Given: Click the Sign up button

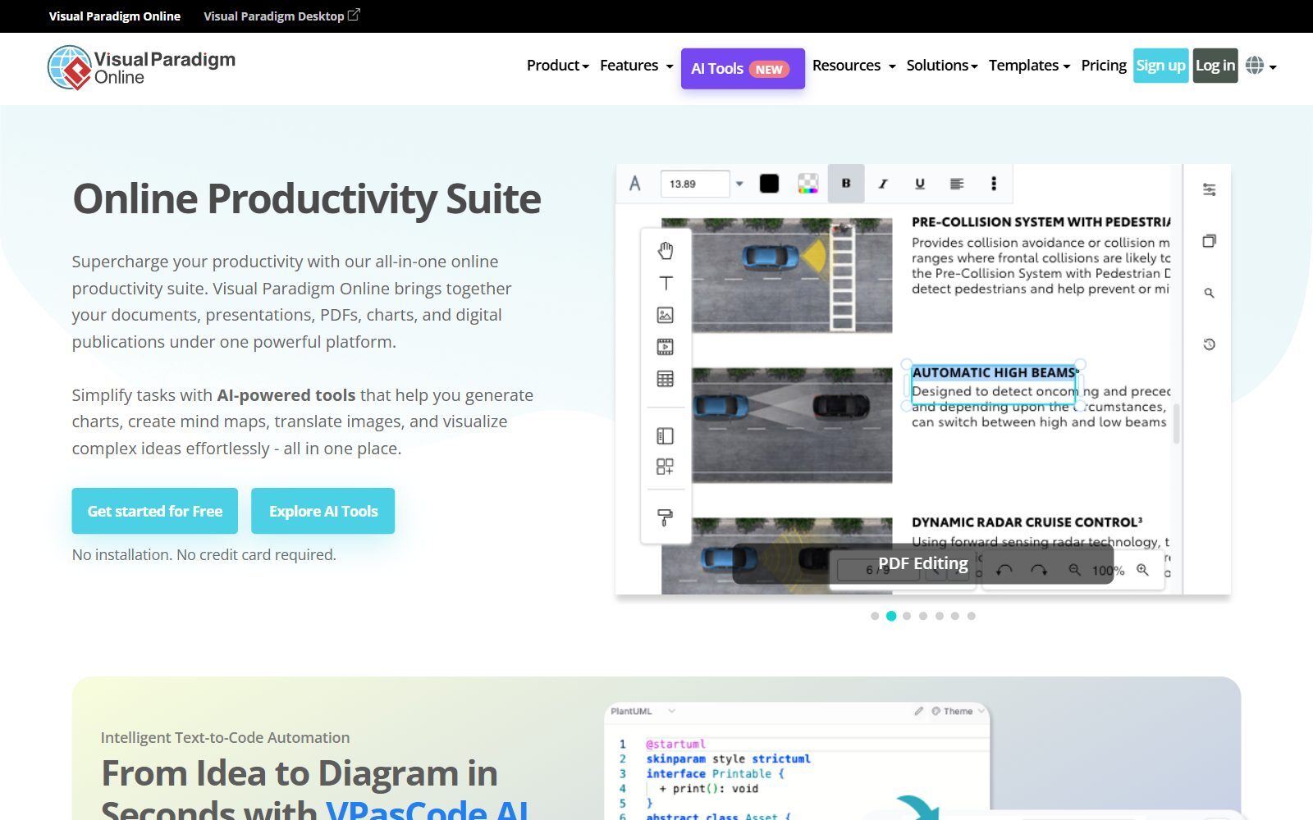Looking at the screenshot, I should pyautogui.click(x=1161, y=66).
